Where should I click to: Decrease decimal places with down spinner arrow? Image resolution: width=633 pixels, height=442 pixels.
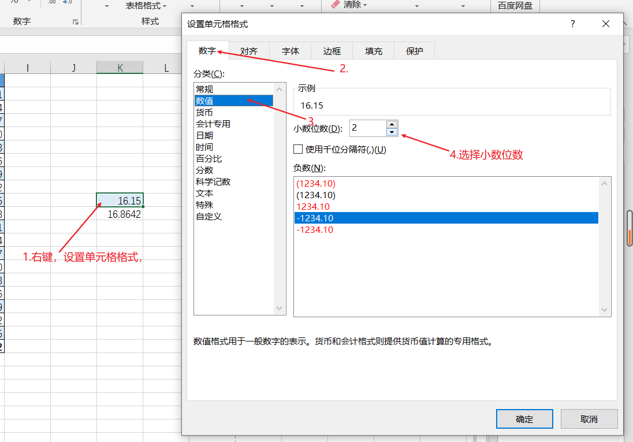point(392,132)
